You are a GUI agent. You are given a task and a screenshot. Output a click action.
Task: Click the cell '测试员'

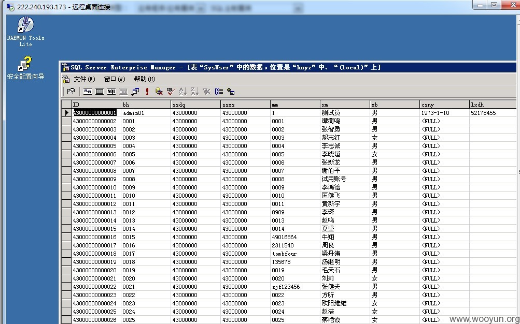coord(345,113)
